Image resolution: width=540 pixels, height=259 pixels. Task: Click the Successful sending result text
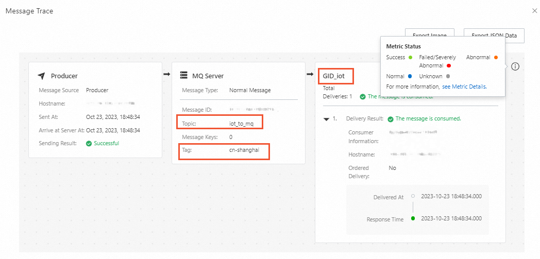107,144
